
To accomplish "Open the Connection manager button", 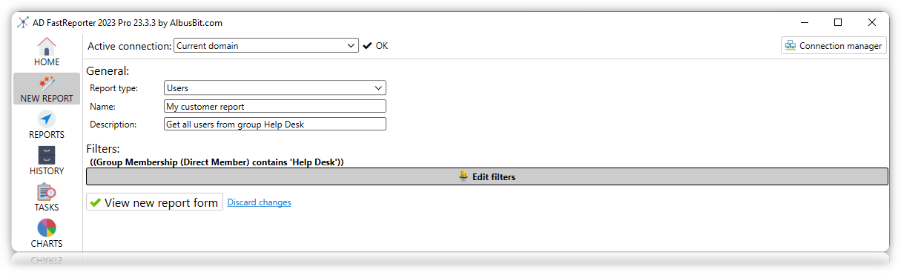I will pyautogui.click(x=834, y=46).
